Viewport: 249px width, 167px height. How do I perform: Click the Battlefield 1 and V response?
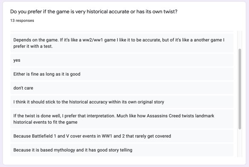click(122, 136)
